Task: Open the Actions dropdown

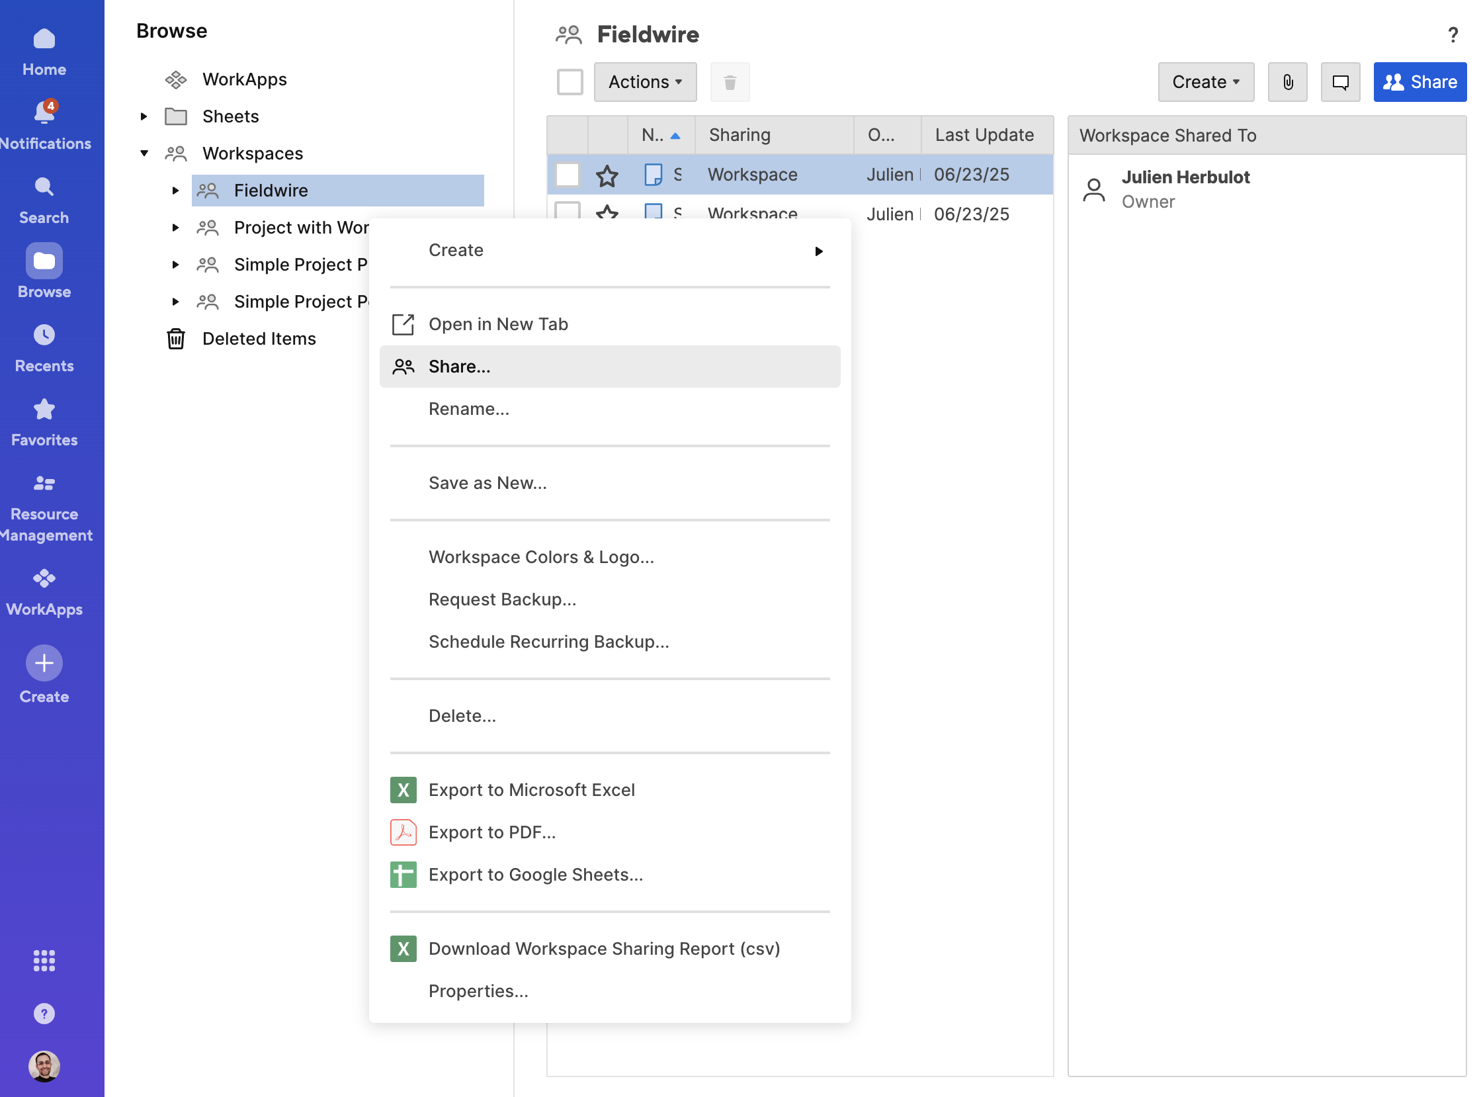Action: [644, 81]
